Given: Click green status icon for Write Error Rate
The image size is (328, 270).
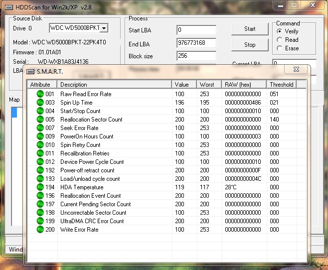Looking at the screenshot, I should (x=40, y=230).
